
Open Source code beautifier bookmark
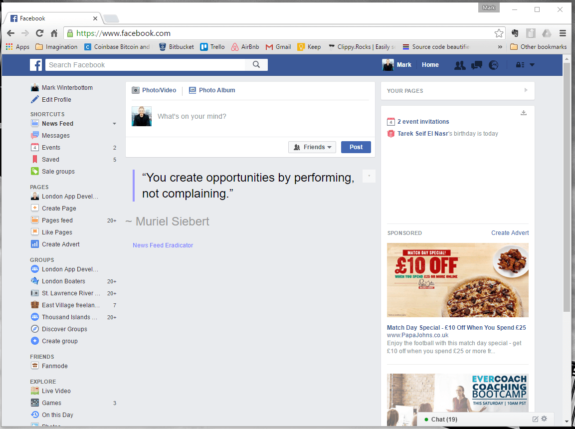pyautogui.click(x=436, y=47)
